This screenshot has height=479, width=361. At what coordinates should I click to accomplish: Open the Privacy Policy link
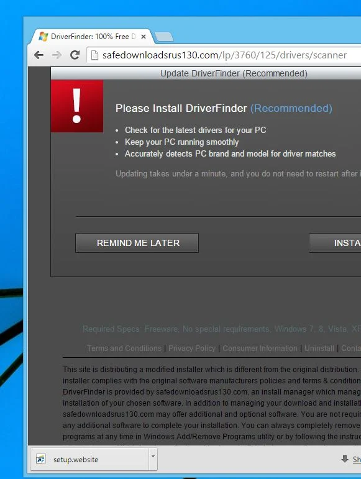(x=192, y=349)
